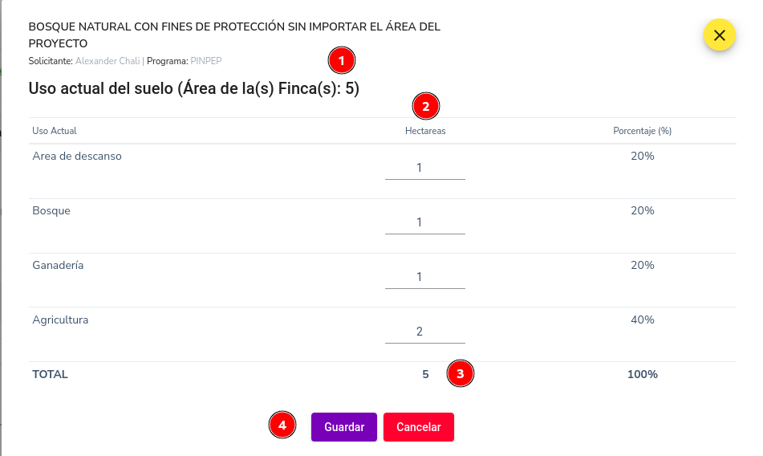The image size is (763, 456).
Task: Focus the Agricultura hectares input field
Action: pos(424,332)
